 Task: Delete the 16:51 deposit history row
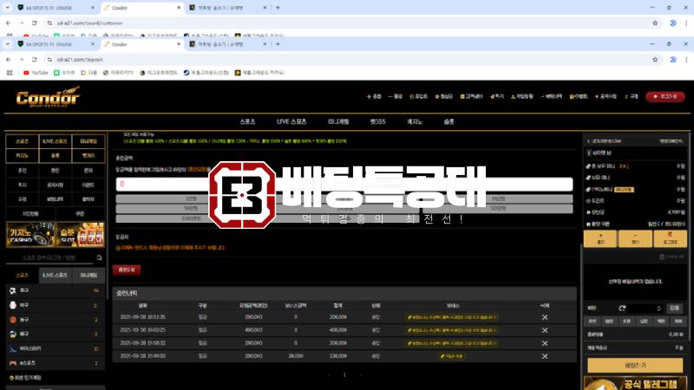tap(545, 317)
